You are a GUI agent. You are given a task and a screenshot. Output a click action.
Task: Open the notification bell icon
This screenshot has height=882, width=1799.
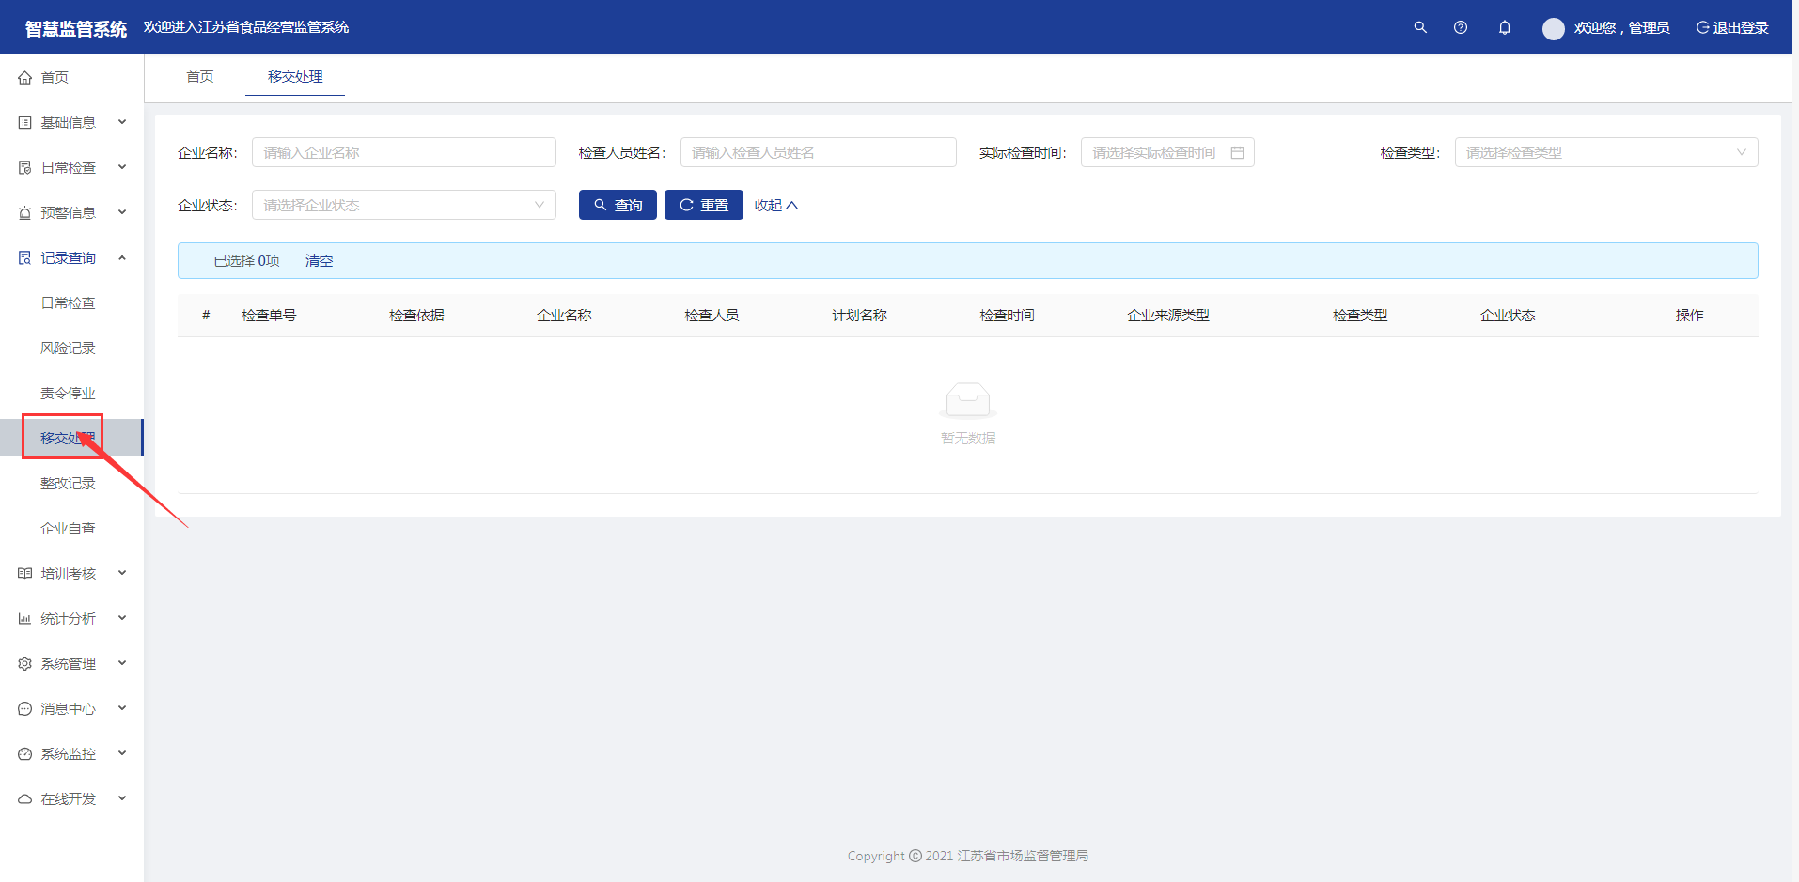(1505, 27)
